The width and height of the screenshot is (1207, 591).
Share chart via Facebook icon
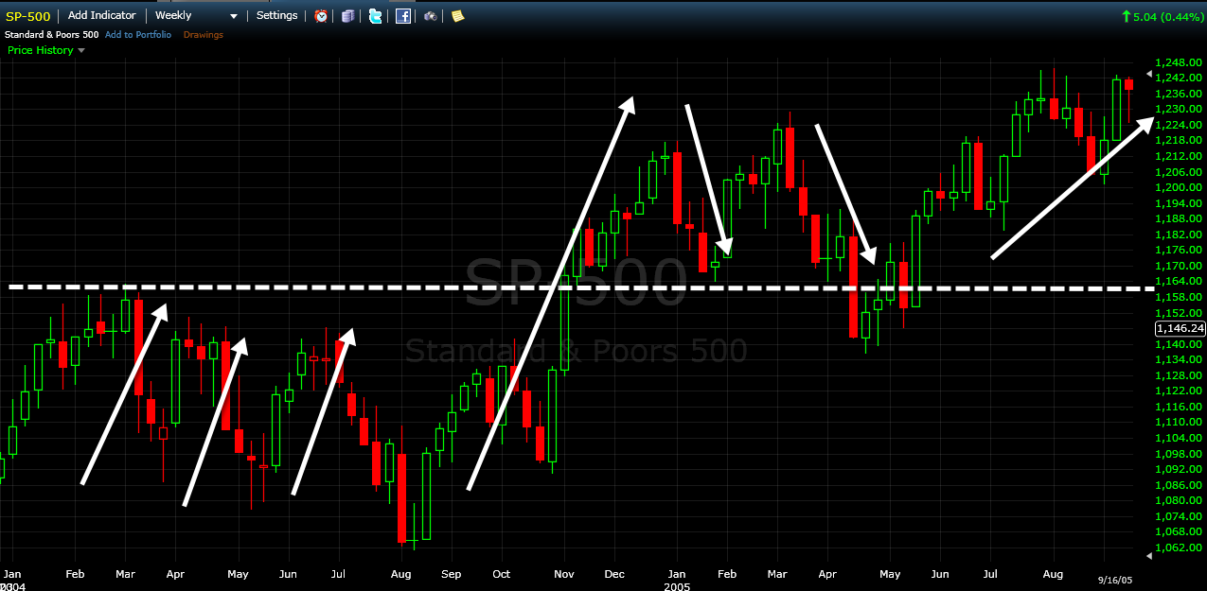pyautogui.click(x=403, y=16)
